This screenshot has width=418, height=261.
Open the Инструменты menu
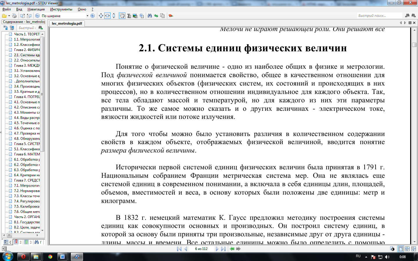coord(61,9)
